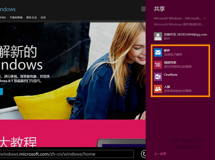Click the Windows logo text link
This screenshot has width=215, height=160.
tap(8, 9)
